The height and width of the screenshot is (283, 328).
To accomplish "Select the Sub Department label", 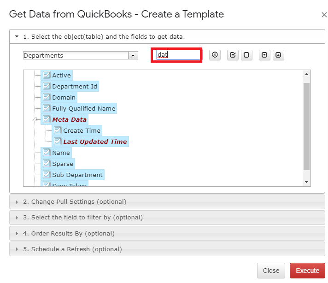I will (x=77, y=175).
